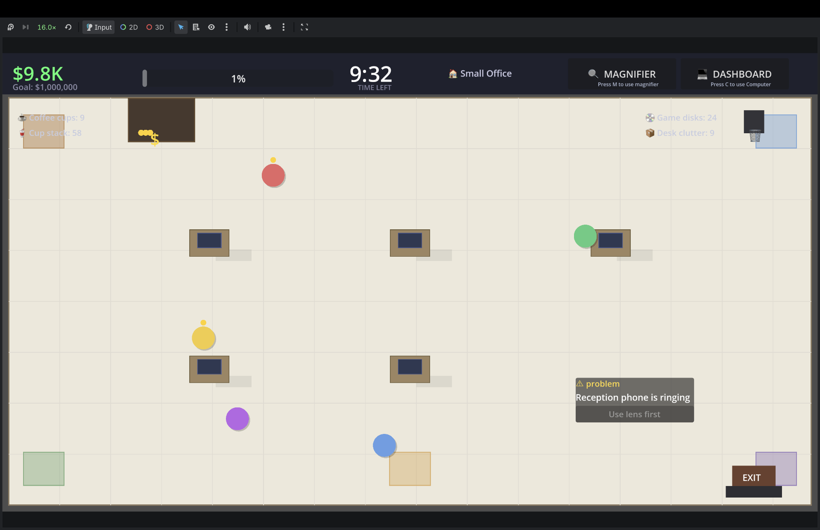This screenshot has width=820, height=530.
Task: Click the 1% goal progress bar
Action: click(238, 79)
